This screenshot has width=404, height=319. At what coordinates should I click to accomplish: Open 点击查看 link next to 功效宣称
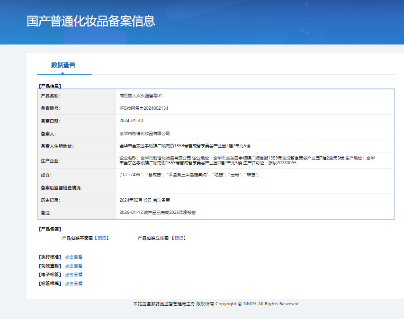(x=74, y=266)
